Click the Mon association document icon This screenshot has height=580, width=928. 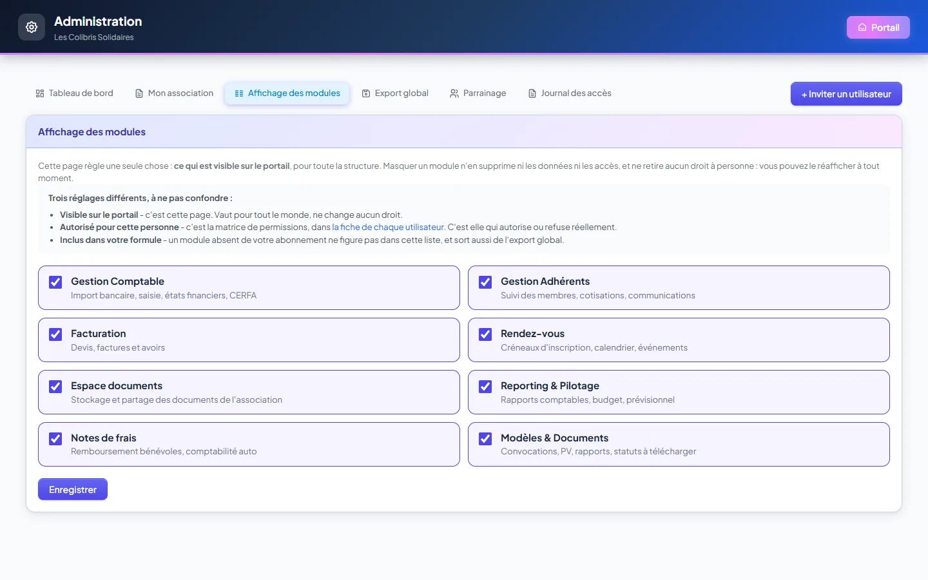[139, 93]
